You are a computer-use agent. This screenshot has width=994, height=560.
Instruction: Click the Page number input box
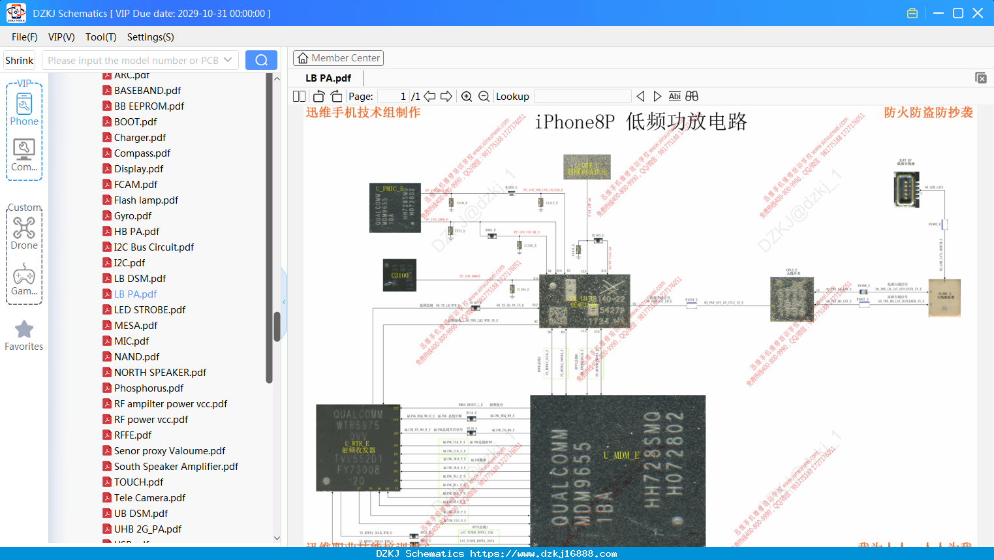point(394,96)
